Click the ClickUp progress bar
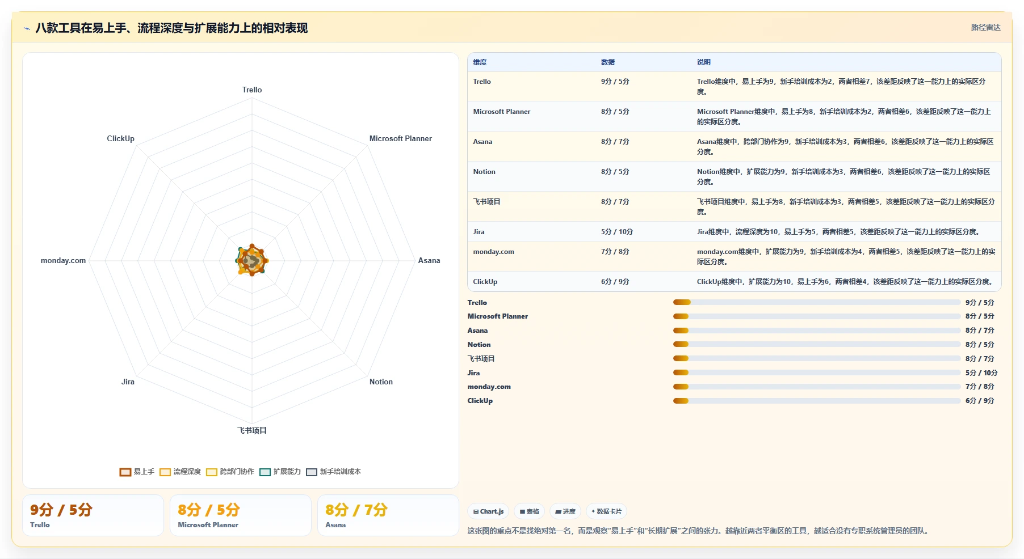 coord(817,401)
